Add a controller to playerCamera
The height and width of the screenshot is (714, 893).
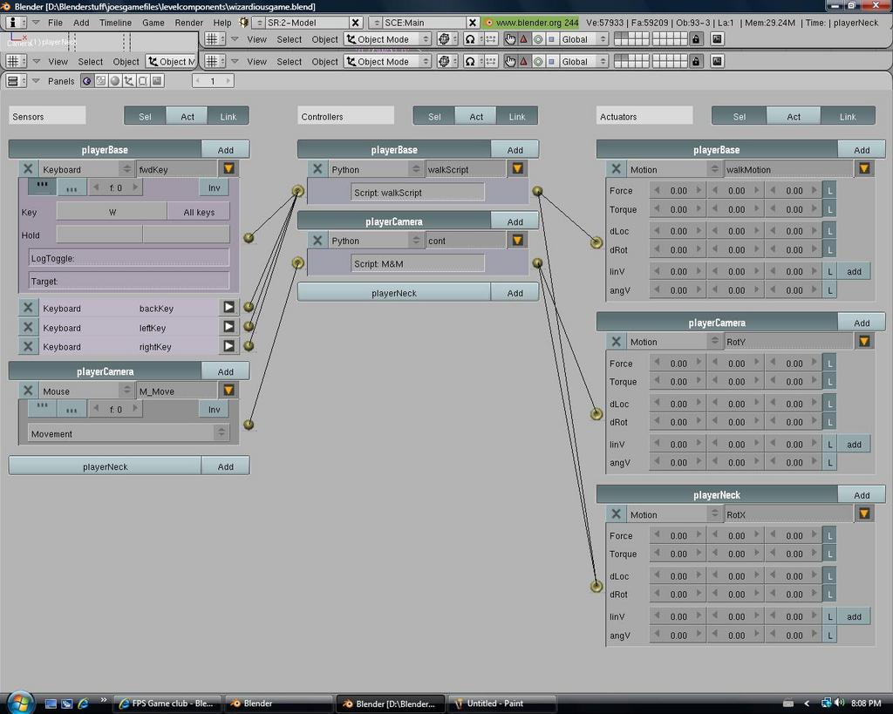click(x=515, y=221)
